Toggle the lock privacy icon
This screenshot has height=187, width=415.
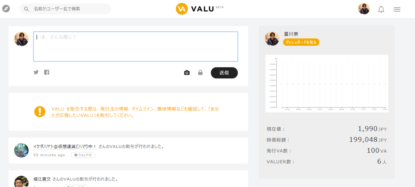click(200, 72)
